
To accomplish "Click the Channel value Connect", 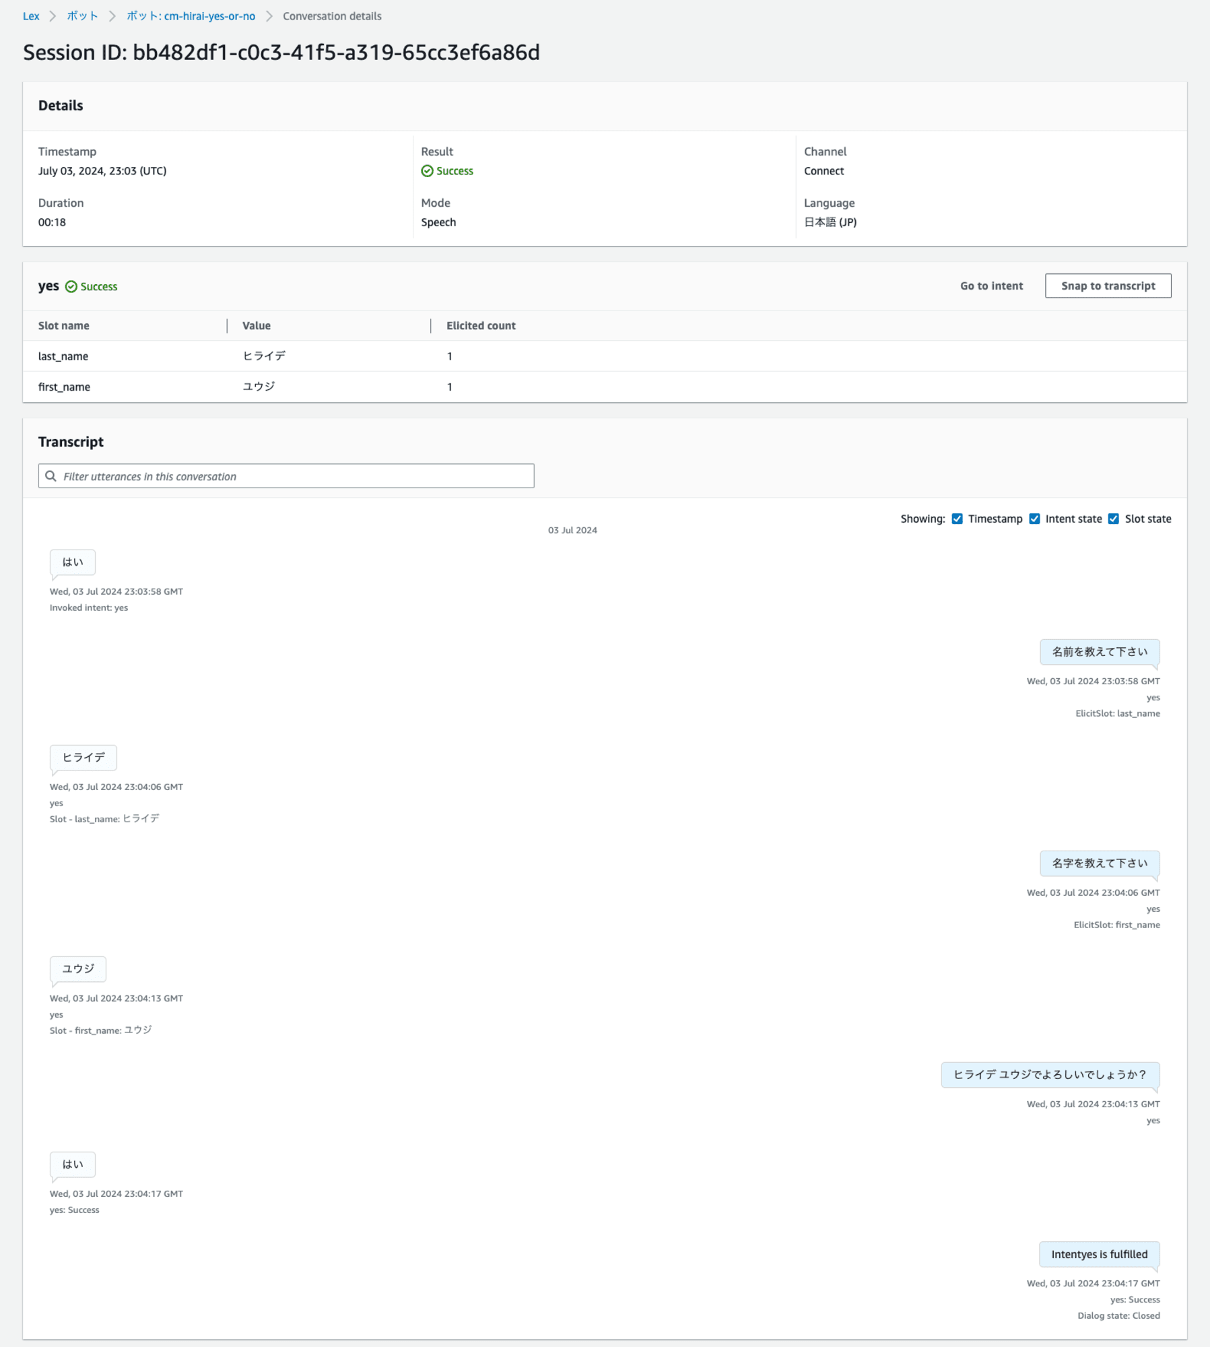I will [x=824, y=171].
